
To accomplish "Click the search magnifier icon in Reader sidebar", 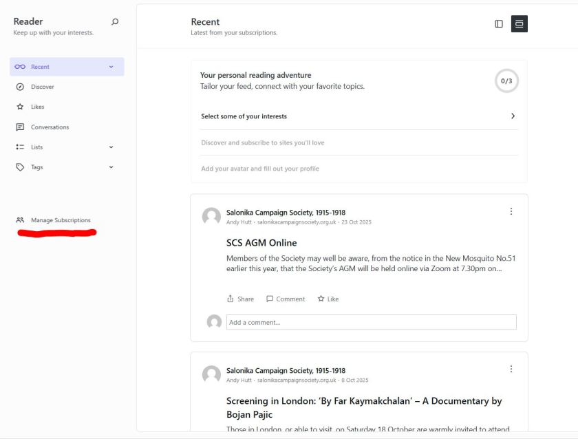I will click(115, 22).
